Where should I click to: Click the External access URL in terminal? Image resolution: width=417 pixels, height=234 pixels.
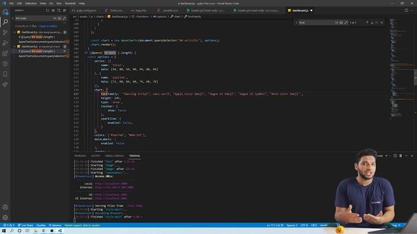point(114,187)
